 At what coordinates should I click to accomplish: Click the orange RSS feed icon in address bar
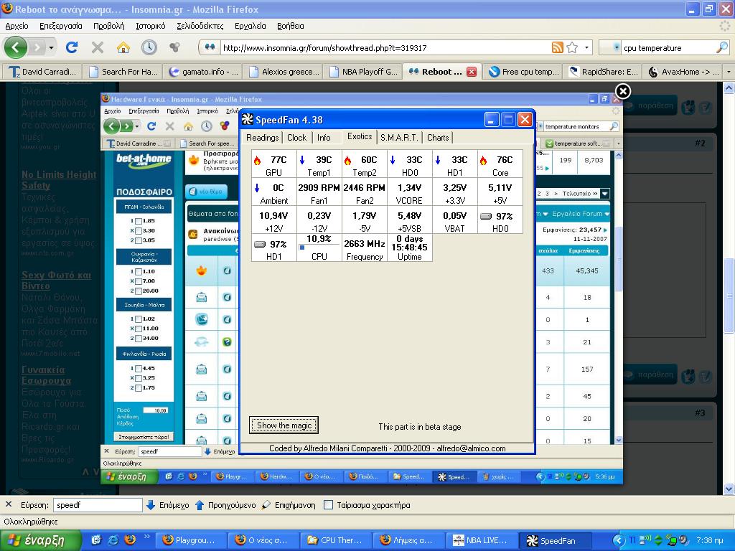[557, 47]
